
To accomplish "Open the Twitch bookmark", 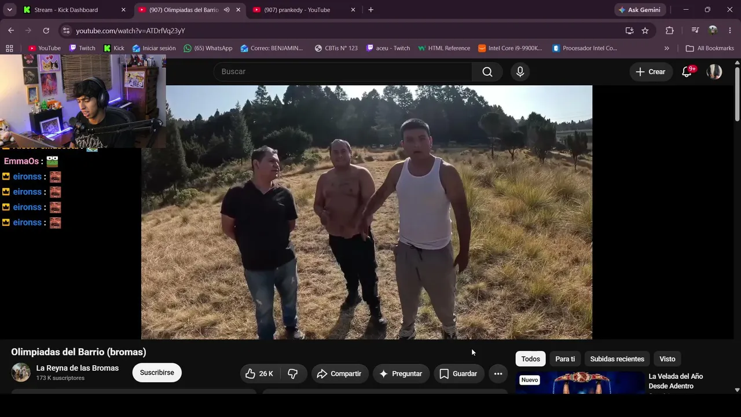I will click(x=82, y=48).
